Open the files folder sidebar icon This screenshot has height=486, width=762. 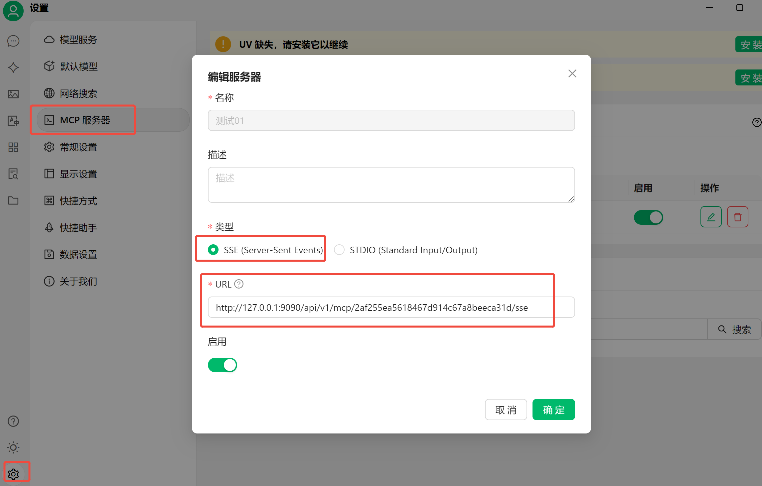click(13, 200)
